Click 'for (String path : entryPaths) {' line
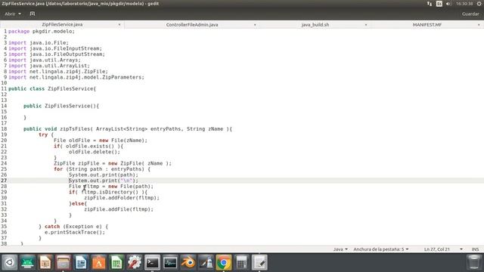484x272 pixels. (x=102, y=169)
